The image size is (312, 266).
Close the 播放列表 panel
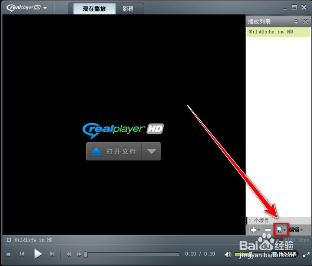306,21
